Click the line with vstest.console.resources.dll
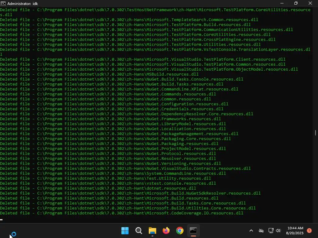The height and width of the screenshot is (238, 318). (x=108, y=183)
